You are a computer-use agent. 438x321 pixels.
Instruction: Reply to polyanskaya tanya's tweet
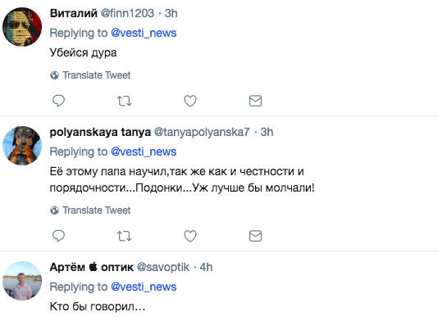(x=59, y=236)
